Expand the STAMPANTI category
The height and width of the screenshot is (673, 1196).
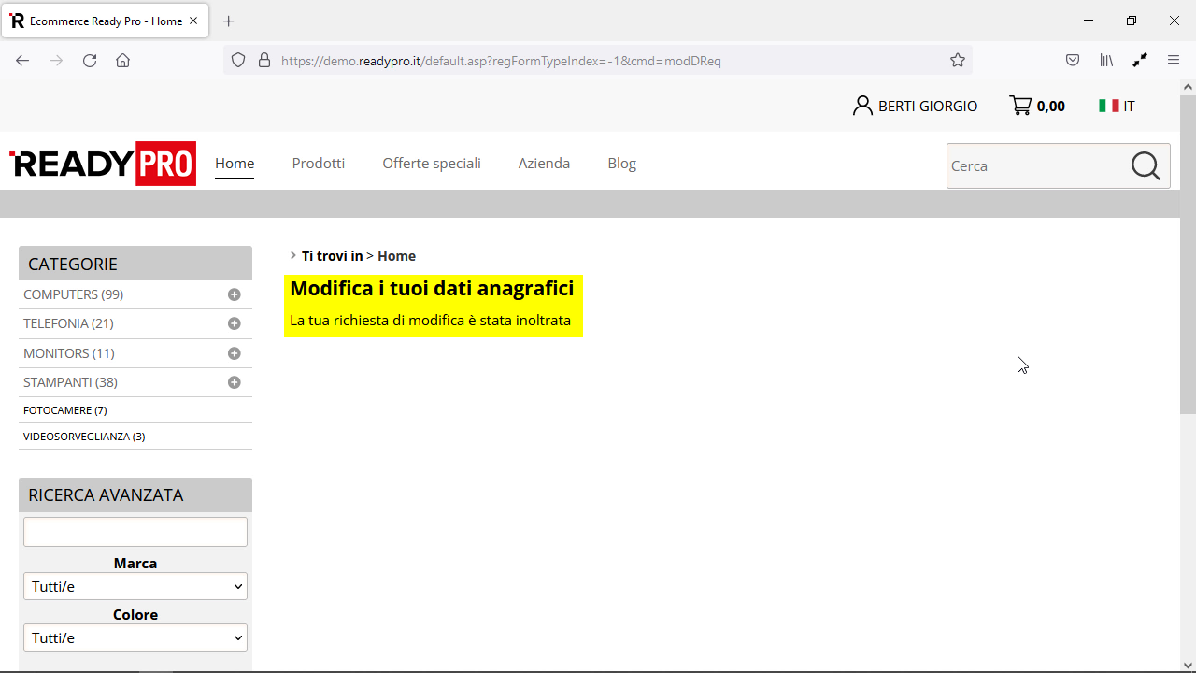[x=234, y=382]
